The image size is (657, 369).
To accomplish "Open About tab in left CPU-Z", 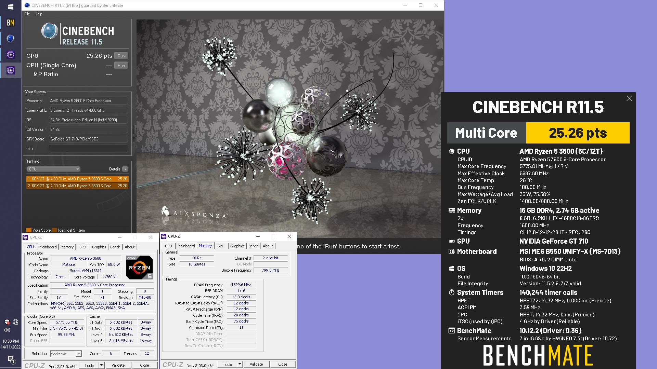I will pyautogui.click(x=130, y=247).
